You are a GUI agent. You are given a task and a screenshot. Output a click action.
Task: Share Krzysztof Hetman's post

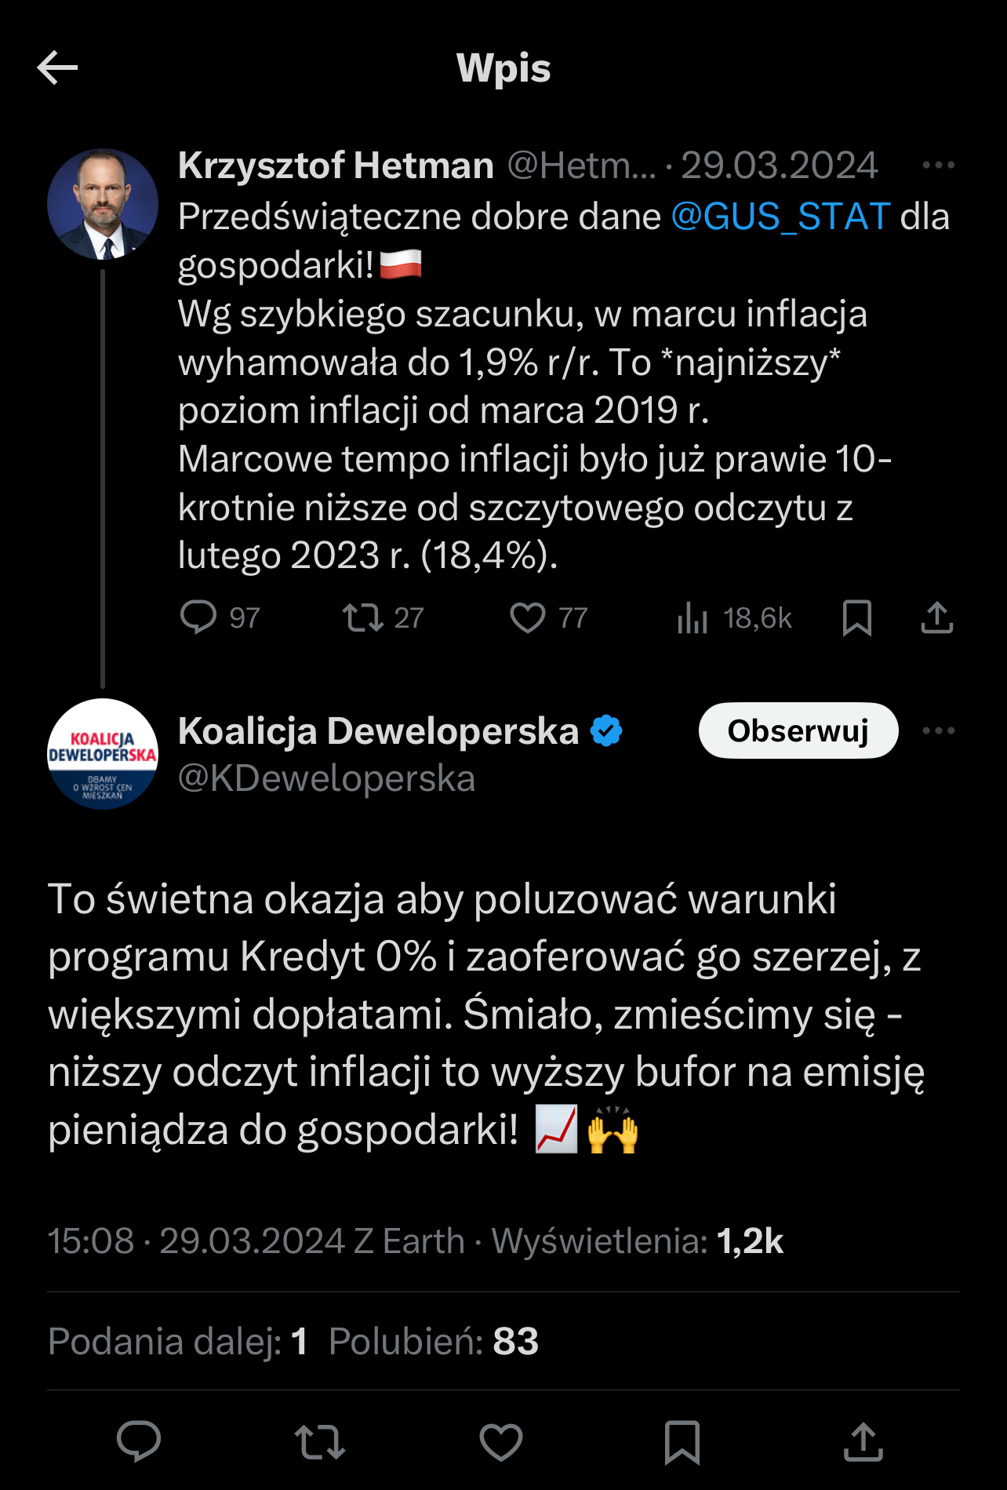[x=936, y=617]
